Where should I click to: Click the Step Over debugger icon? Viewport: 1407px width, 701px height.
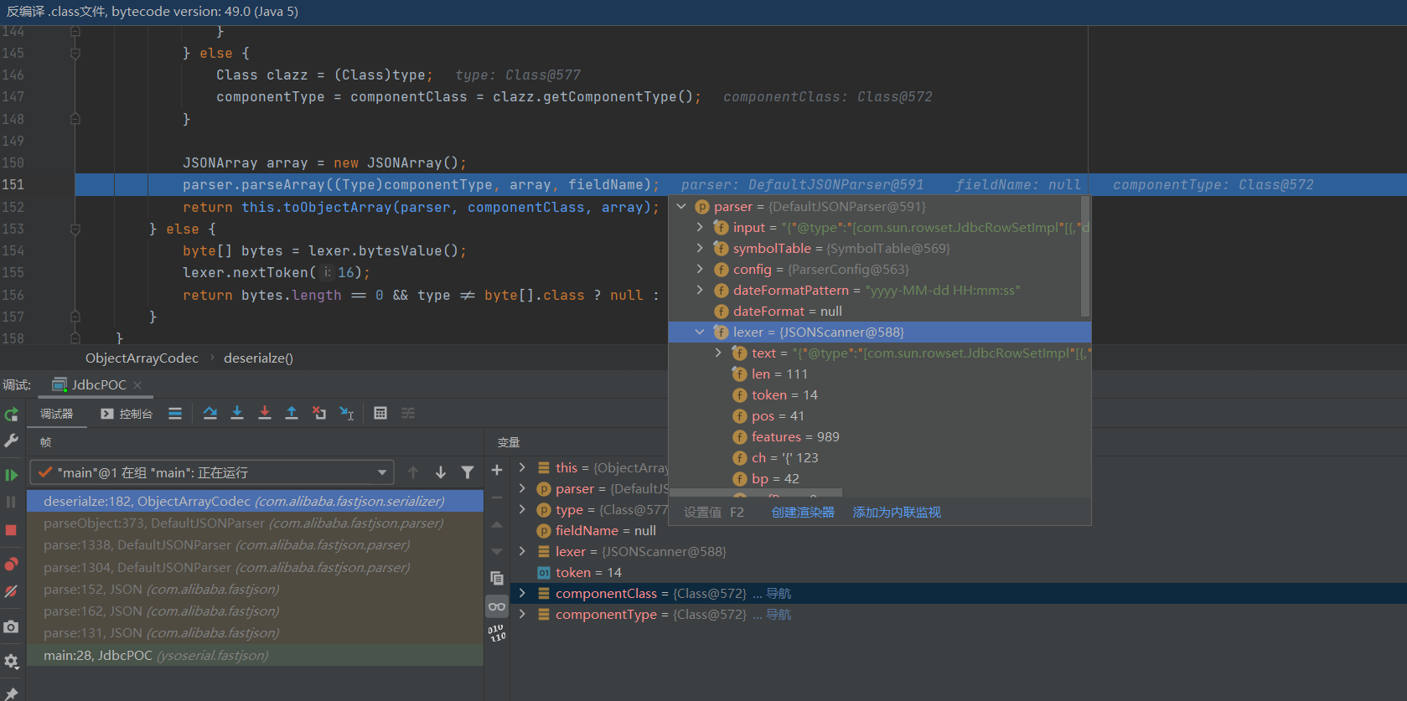(210, 413)
